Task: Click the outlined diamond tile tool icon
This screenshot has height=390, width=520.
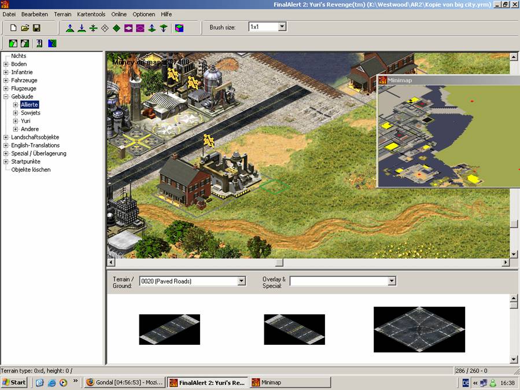Action: 105,28
